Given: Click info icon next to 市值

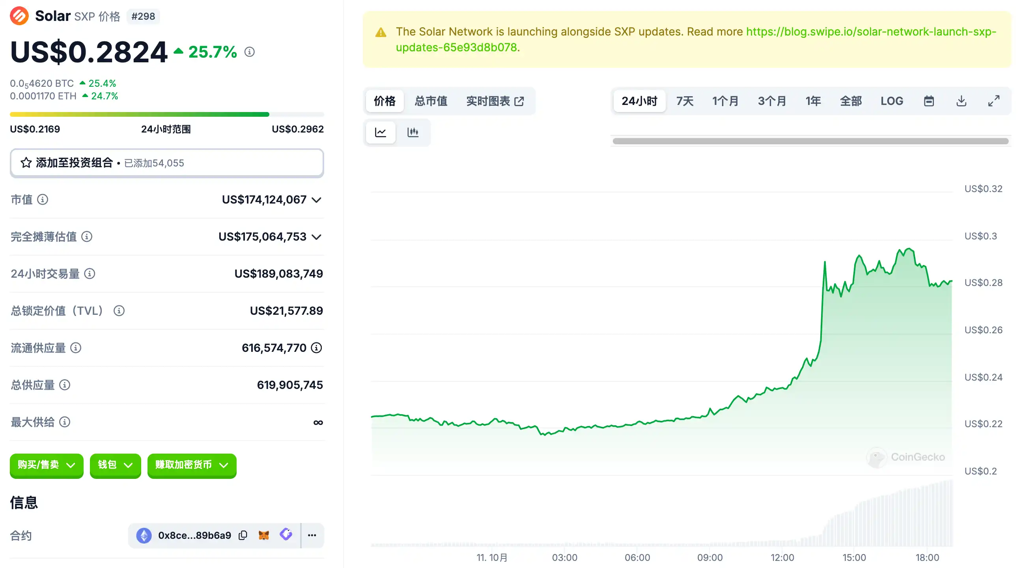Looking at the screenshot, I should click(43, 200).
